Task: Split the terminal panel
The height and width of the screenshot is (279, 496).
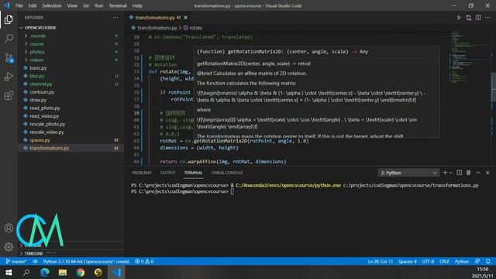Action: pyautogui.click(x=460, y=173)
